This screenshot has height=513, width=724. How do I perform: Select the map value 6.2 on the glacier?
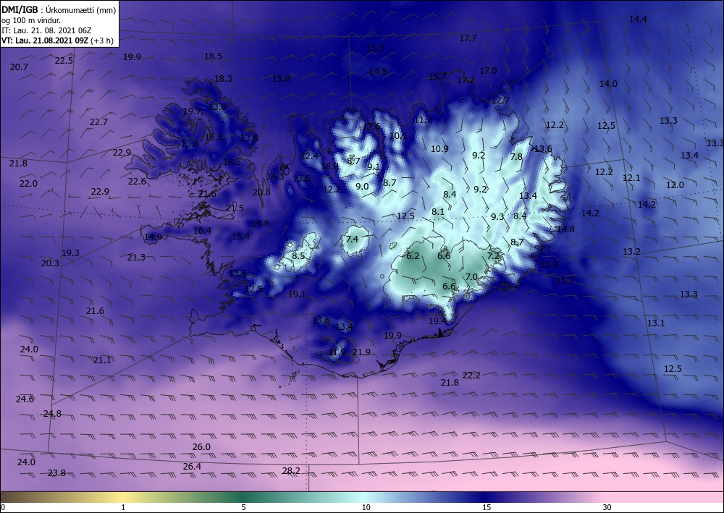click(x=413, y=255)
